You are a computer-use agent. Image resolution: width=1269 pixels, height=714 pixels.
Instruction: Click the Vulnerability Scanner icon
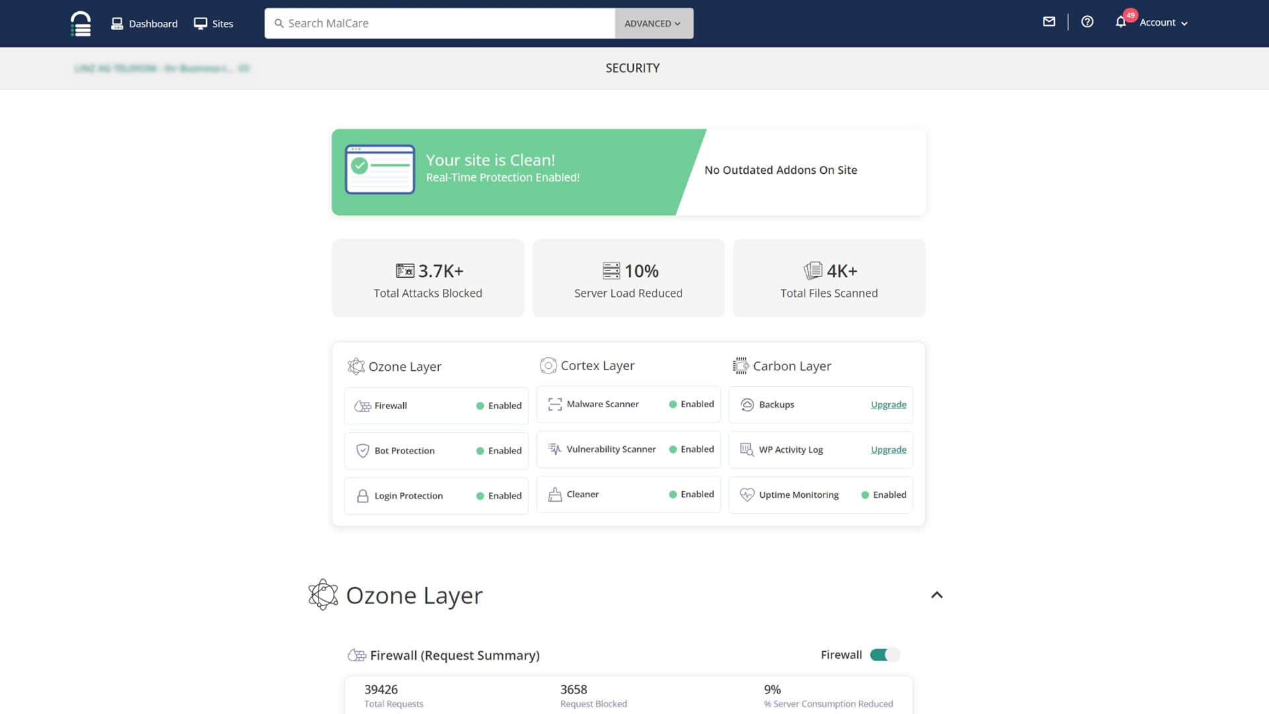[555, 450]
